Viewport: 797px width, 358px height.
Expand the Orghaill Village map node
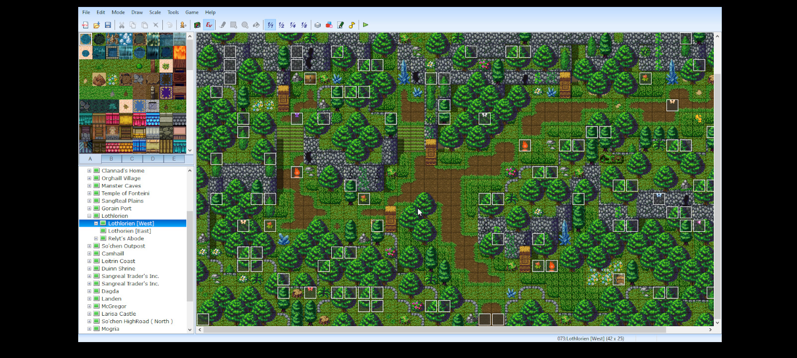tap(90, 179)
